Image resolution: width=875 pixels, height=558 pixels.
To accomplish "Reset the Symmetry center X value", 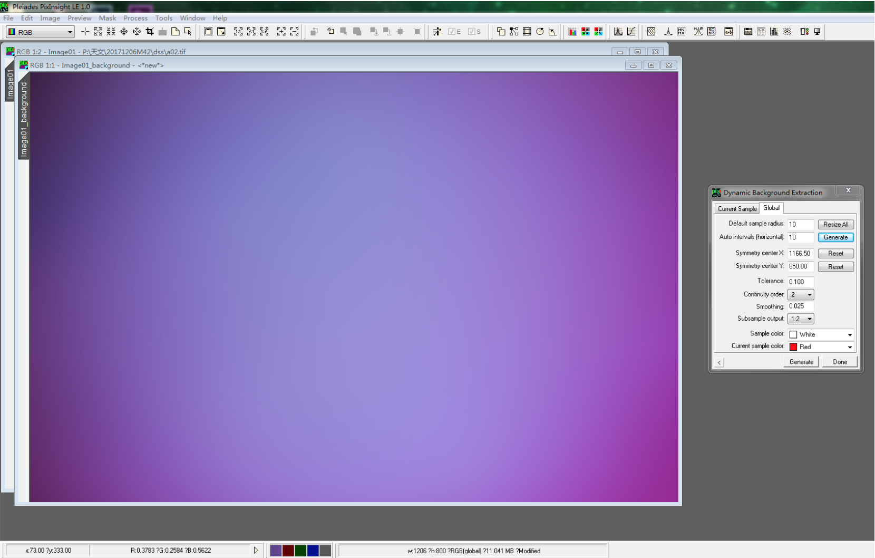I will point(836,254).
